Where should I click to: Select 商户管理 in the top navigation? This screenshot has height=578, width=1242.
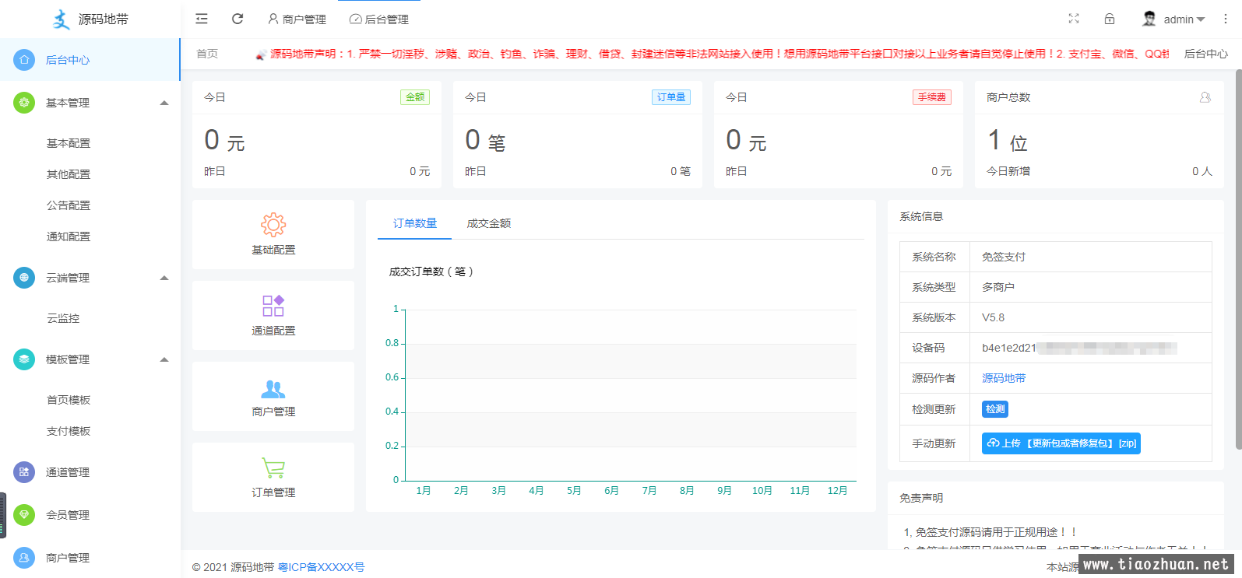tap(297, 19)
